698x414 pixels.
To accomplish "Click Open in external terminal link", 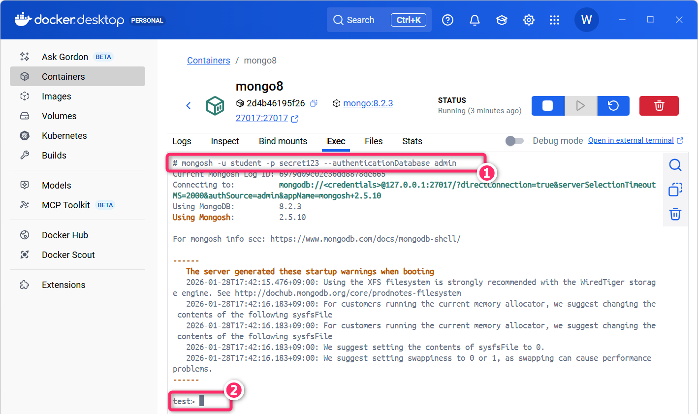I will 631,140.
